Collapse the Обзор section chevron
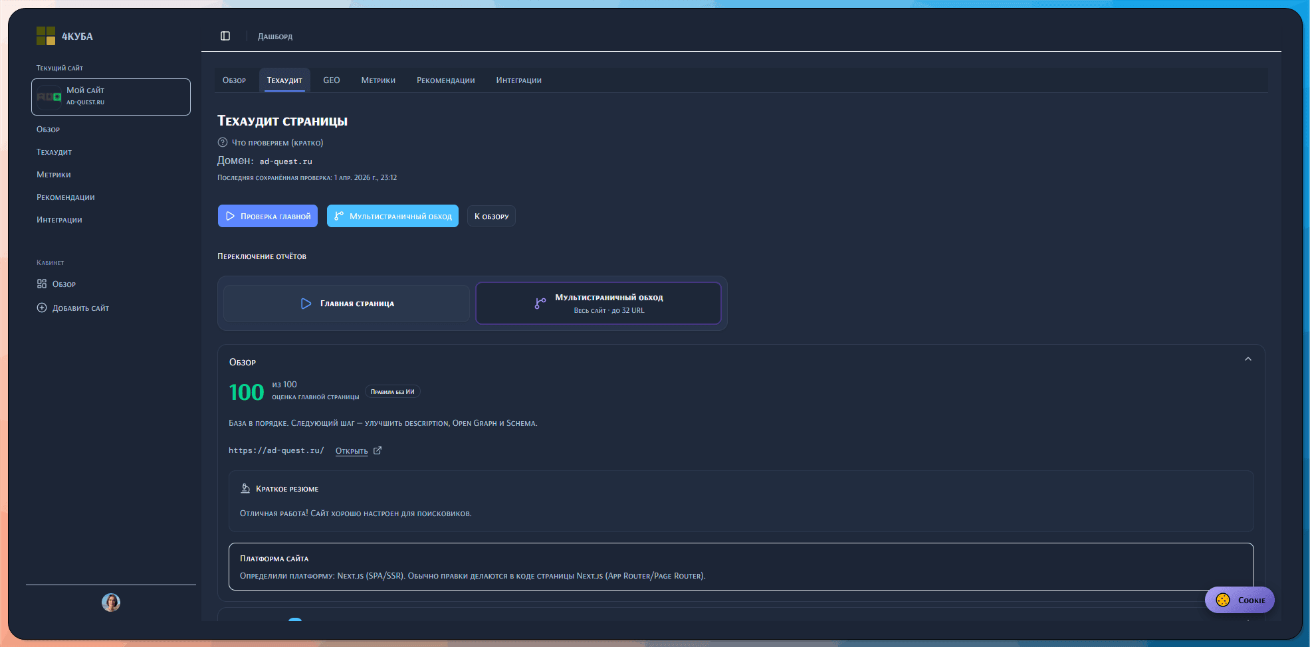The width and height of the screenshot is (1310, 647). coord(1248,359)
